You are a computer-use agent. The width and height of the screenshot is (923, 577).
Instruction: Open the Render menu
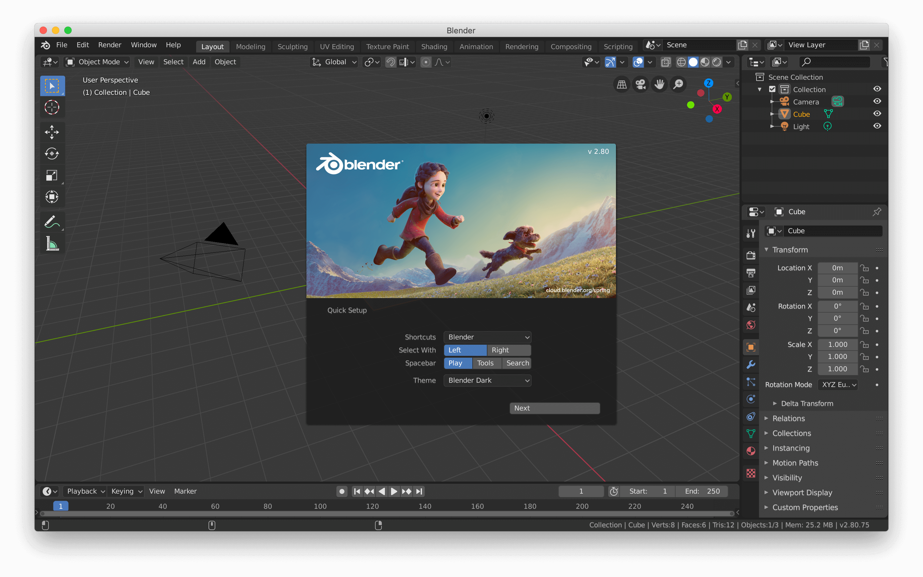pyautogui.click(x=110, y=45)
